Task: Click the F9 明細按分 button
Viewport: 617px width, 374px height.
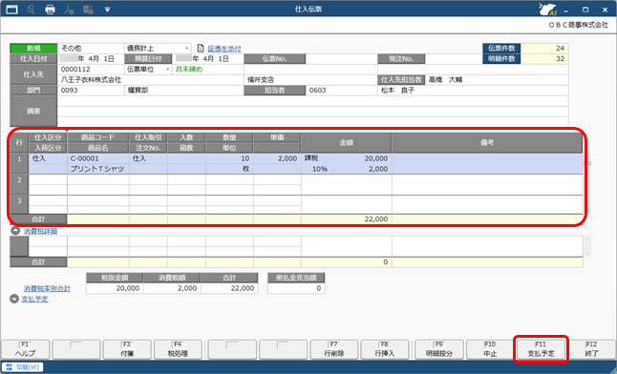Action: 438,349
